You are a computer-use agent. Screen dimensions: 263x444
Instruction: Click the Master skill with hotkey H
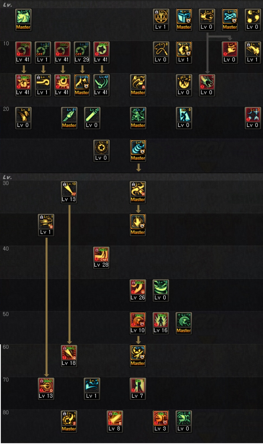point(138,189)
